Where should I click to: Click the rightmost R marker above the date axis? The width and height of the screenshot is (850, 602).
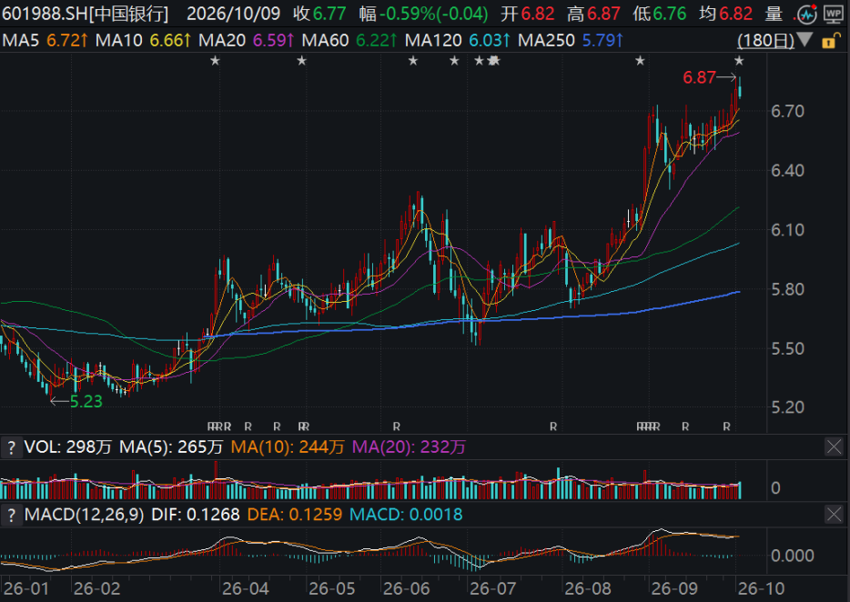coord(726,427)
